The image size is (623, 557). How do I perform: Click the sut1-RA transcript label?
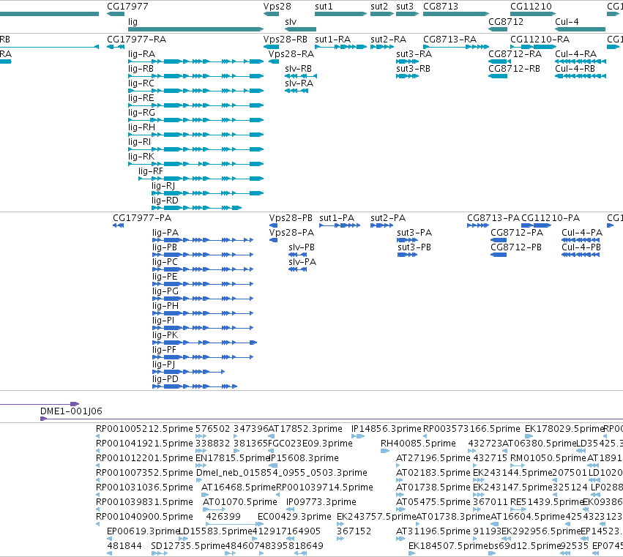(x=332, y=40)
